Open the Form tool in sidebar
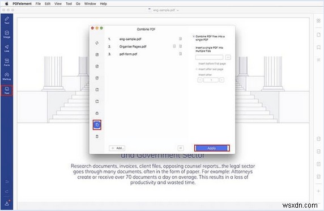Screen dimensions: 324x211 coord(7,62)
